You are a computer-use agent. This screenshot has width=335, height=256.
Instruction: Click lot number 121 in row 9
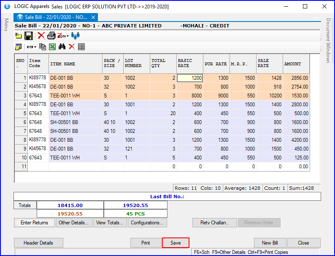click(x=137, y=149)
